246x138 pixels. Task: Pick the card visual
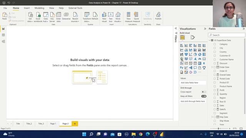204,59
